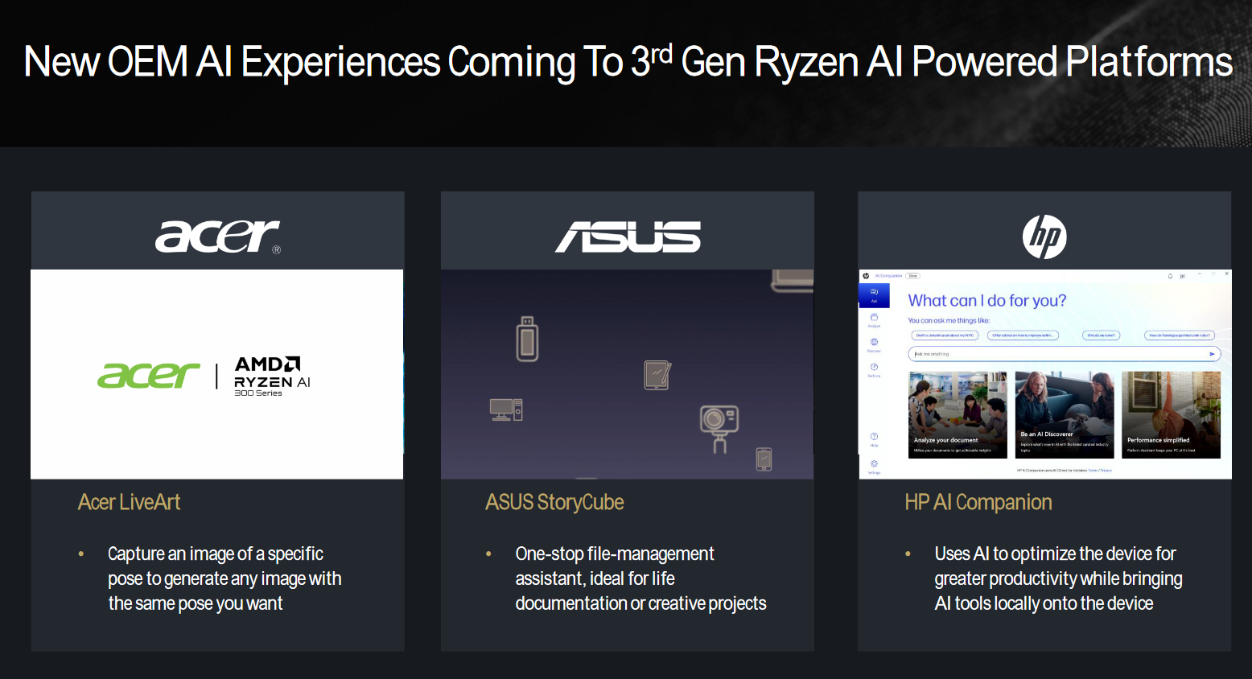The image size is (1252, 679).
Task: Open the 'Performance simplified' card
Action: (1171, 414)
